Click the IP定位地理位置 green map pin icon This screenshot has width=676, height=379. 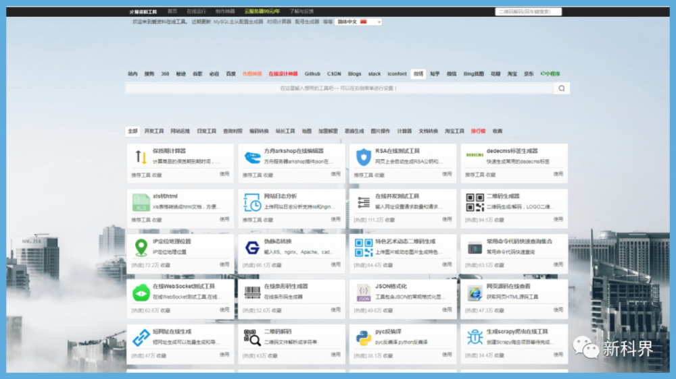click(141, 247)
